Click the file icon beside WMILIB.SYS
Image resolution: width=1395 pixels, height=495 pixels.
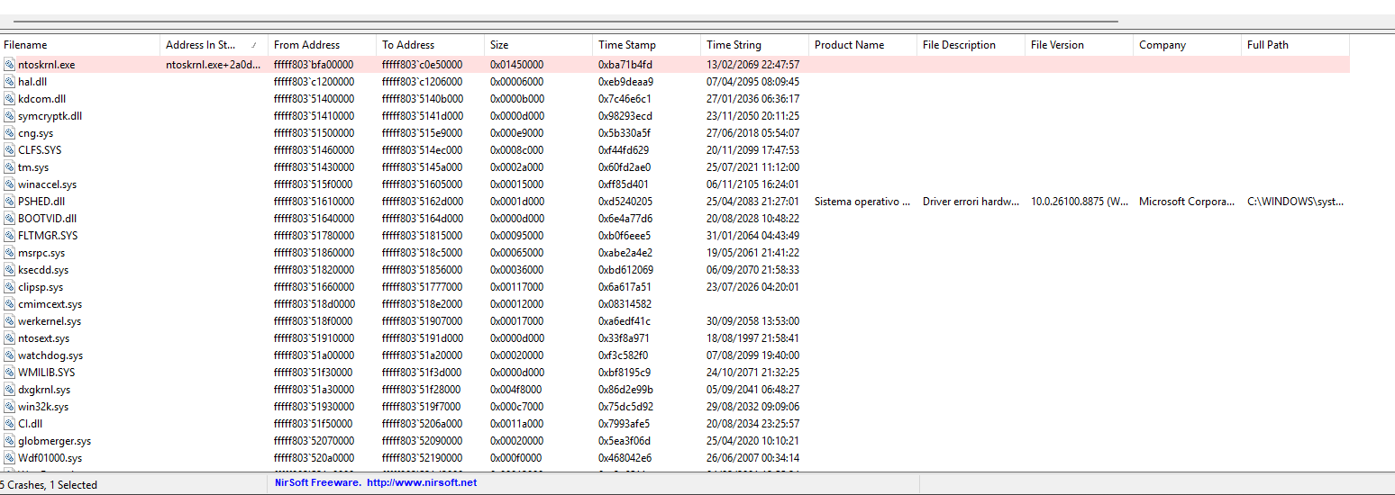(9, 373)
